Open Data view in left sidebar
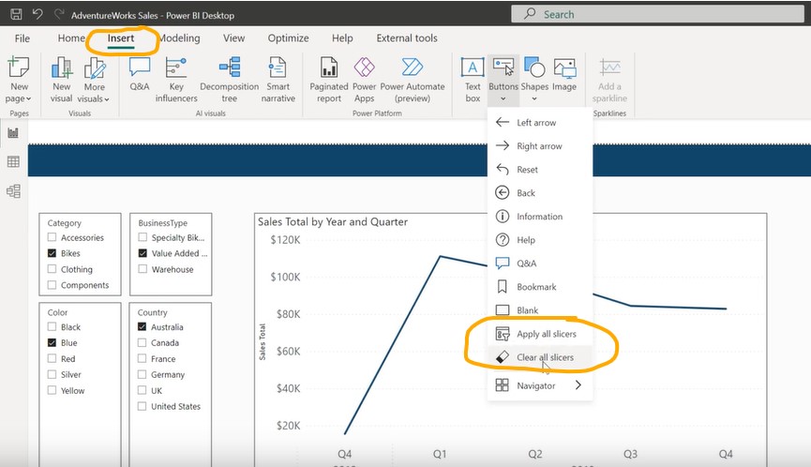This screenshot has height=467, width=811. click(x=13, y=162)
